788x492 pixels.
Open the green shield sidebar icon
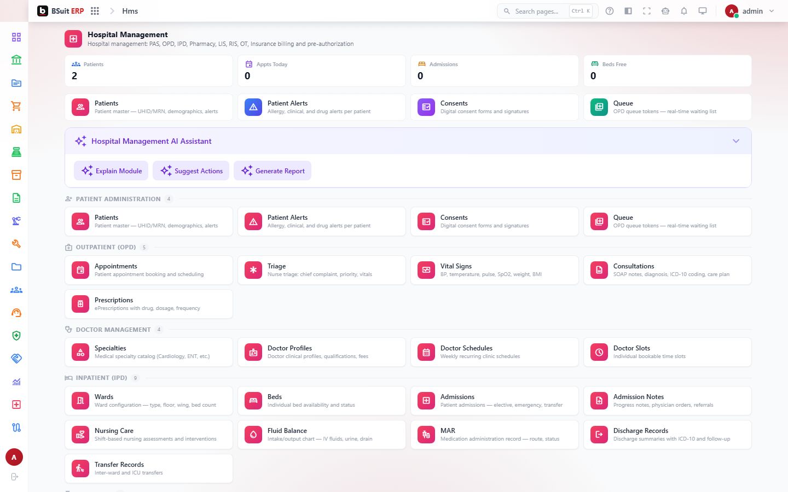pos(16,336)
